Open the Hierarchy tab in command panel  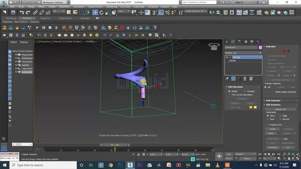coord(239,42)
